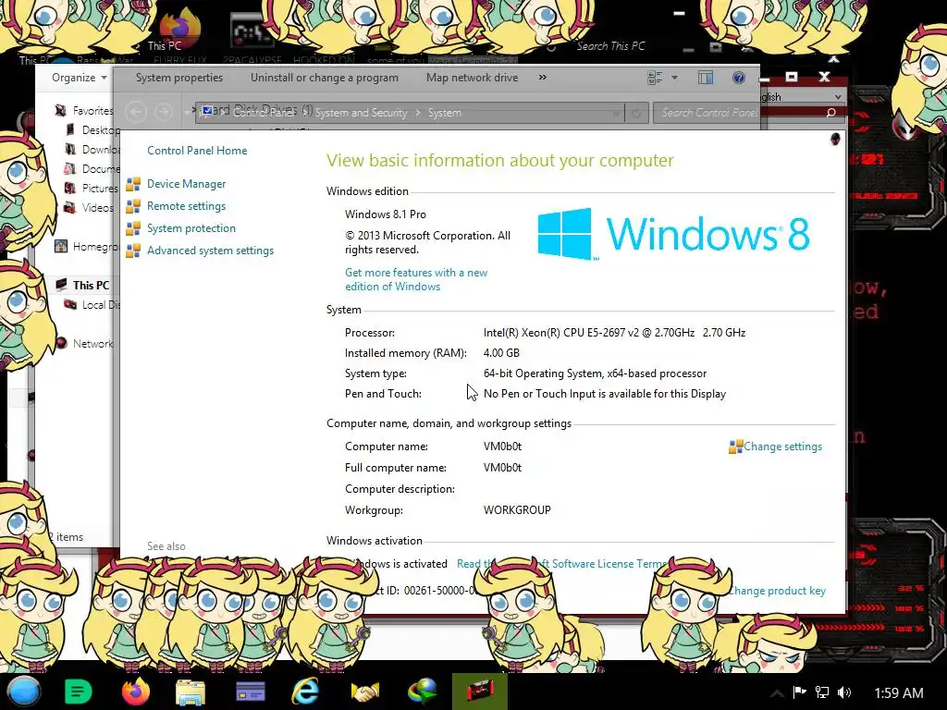The width and height of the screenshot is (947, 710).
Task: Open Advanced system settings
Action: point(210,251)
